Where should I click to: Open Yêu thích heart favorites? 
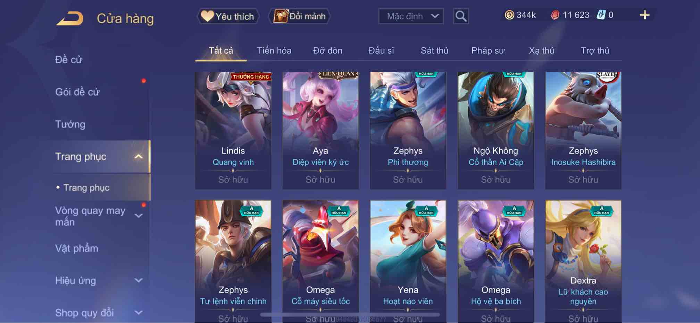point(228,16)
